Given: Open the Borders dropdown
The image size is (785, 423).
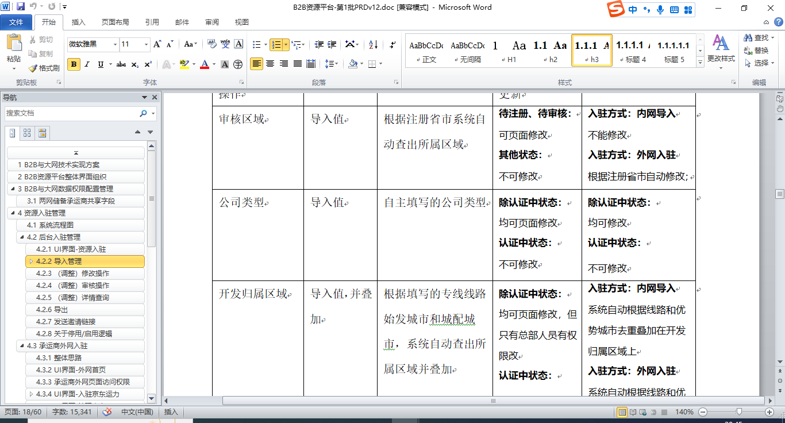Looking at the screenshot, I should click(x=380, y=64).
